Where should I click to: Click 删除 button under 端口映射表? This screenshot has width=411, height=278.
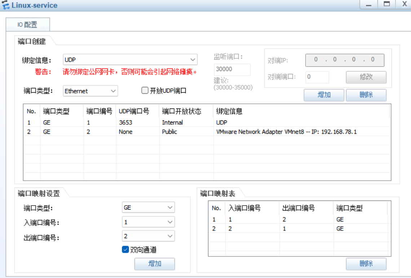(366, 264)
